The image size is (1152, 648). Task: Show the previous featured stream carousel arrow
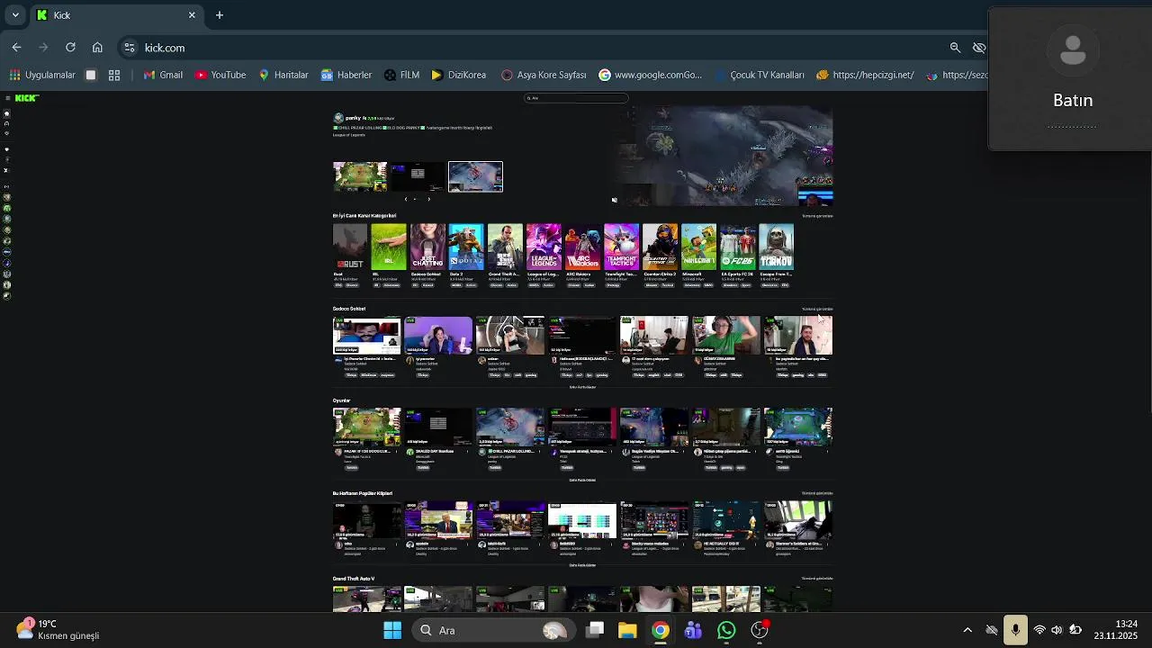click(405, 199)
